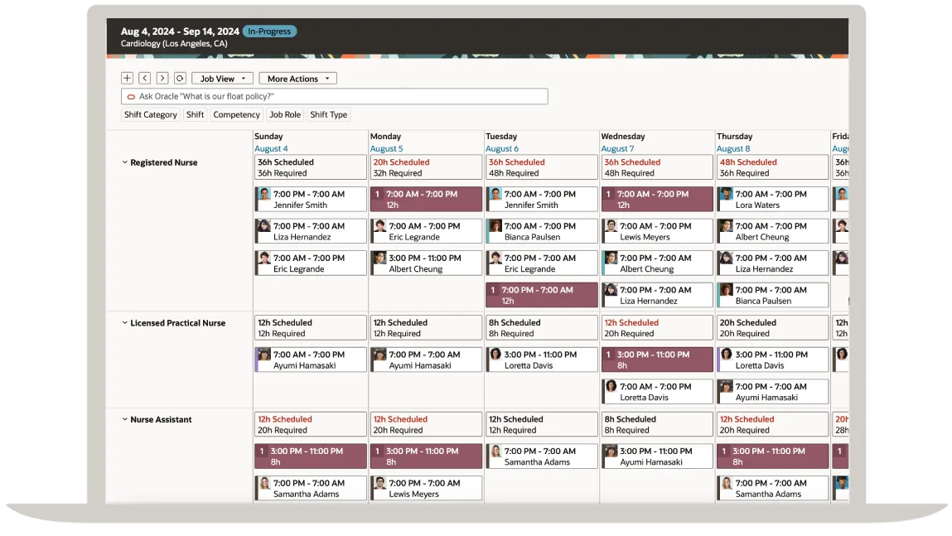Click Albert Cheung's avatar on Wednesday

click(x=611, y=258)
